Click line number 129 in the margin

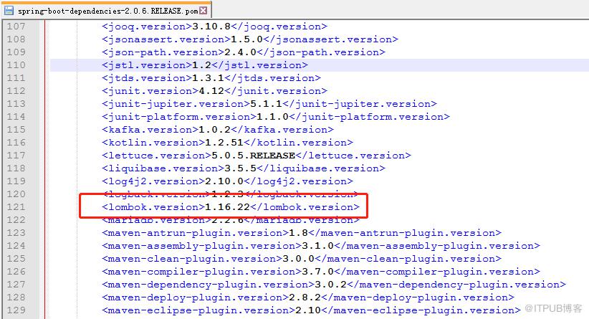(x=16, y=310)
